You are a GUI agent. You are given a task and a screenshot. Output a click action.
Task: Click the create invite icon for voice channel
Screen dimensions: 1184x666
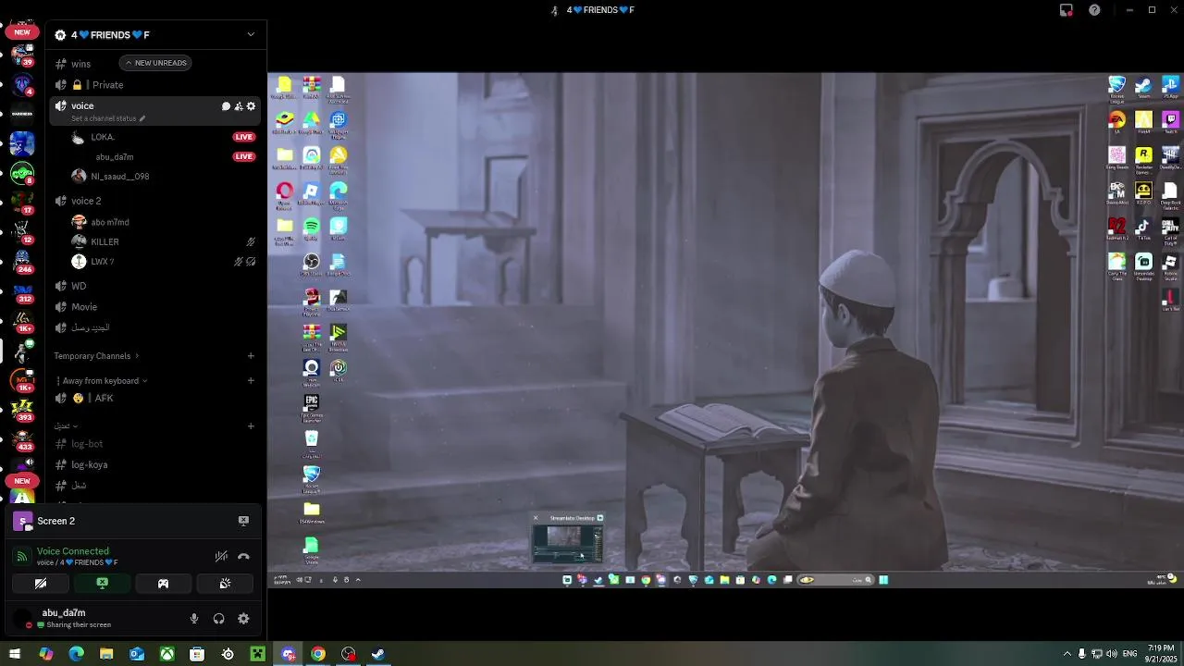coord(239,106)
